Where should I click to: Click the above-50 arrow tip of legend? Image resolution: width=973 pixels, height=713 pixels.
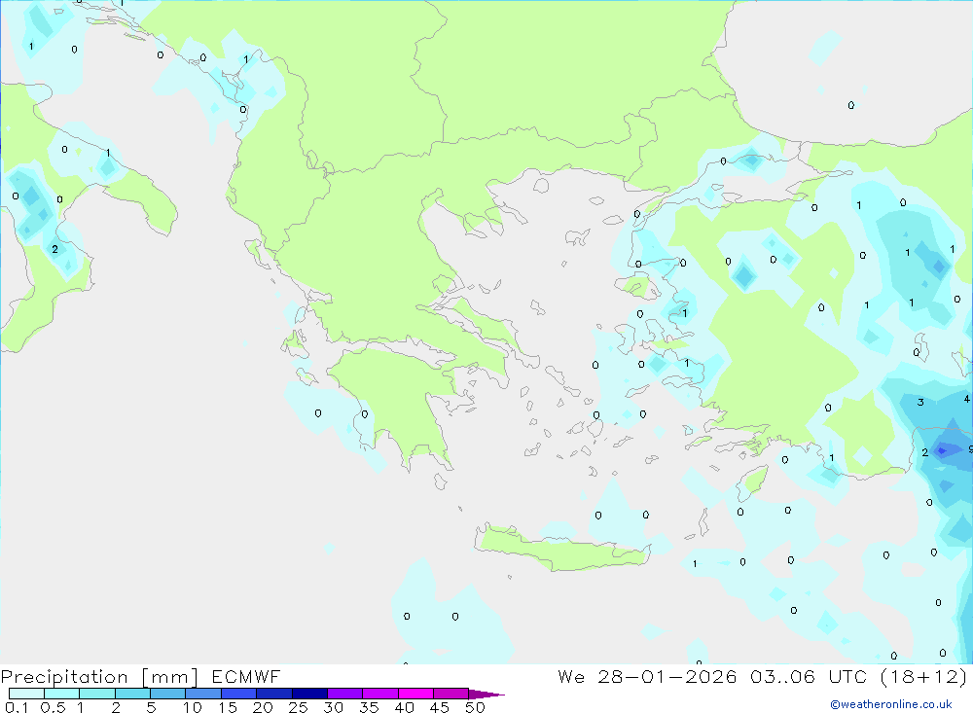tap(486, 694)
